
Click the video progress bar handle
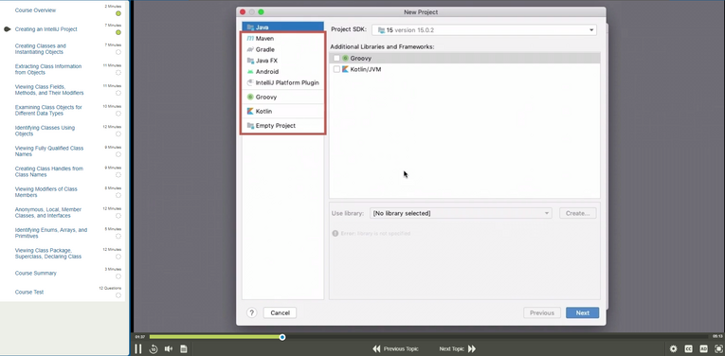pos(282,337)
